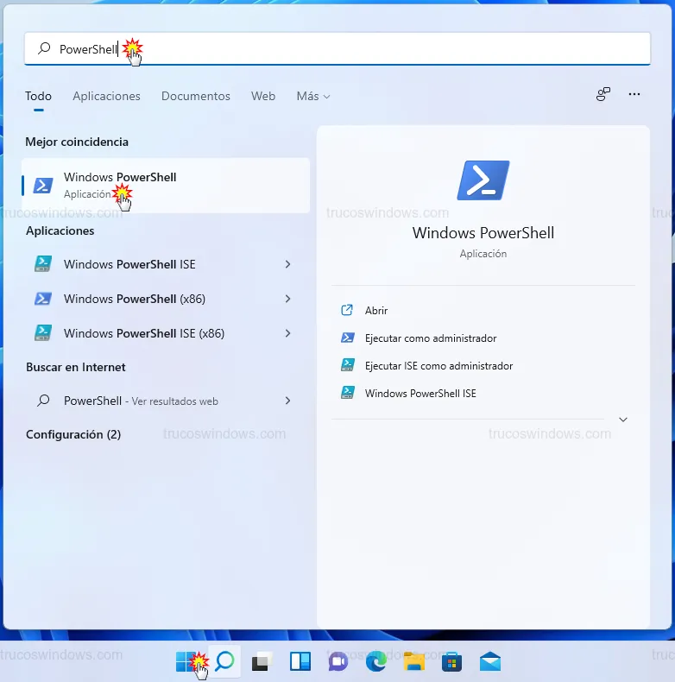The width and height of the screenshot is (675, 682).
Task: Expand Windows PowerShell (x86) result arrow
Action: 287,299
